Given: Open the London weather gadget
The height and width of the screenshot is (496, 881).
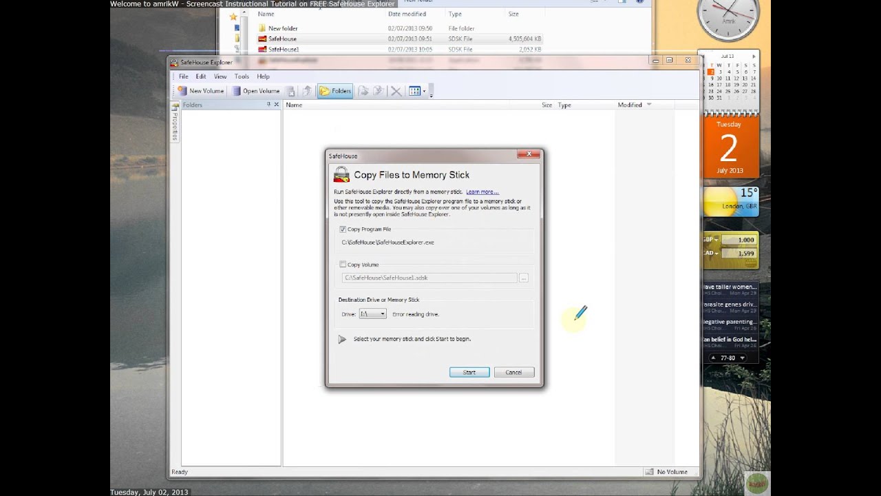Looking at the screenshot, I should point(730,202).
